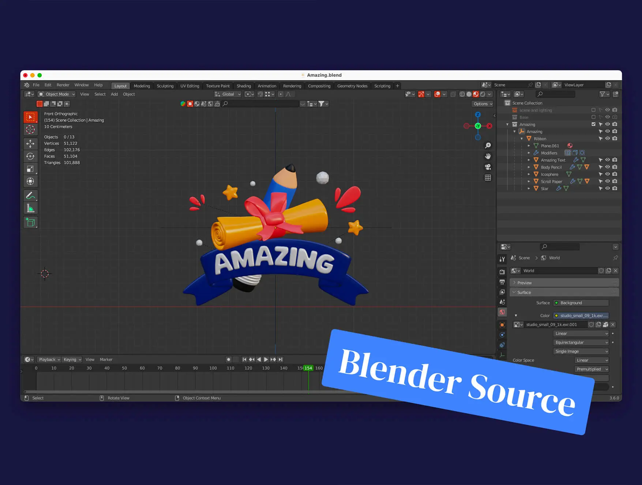Image resolution: width=642 pixels, height=485 pixels.
Task: Uncheck the Amazing collection checkbox
Action: (593, 124)
